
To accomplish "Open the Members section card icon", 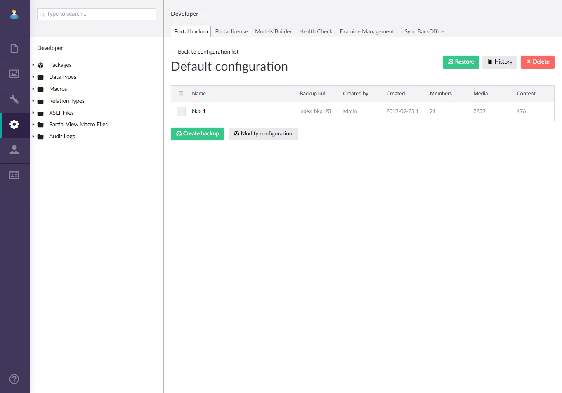I will 14,175.
